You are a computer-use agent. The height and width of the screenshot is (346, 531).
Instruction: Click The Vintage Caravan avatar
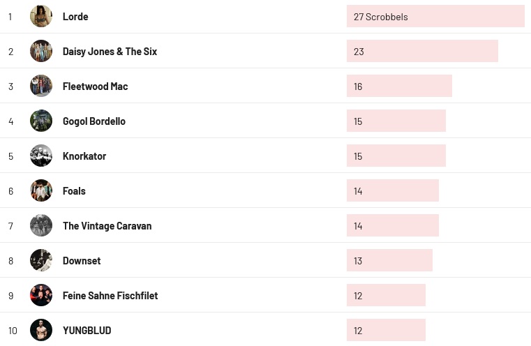click(x=41, y=225)
